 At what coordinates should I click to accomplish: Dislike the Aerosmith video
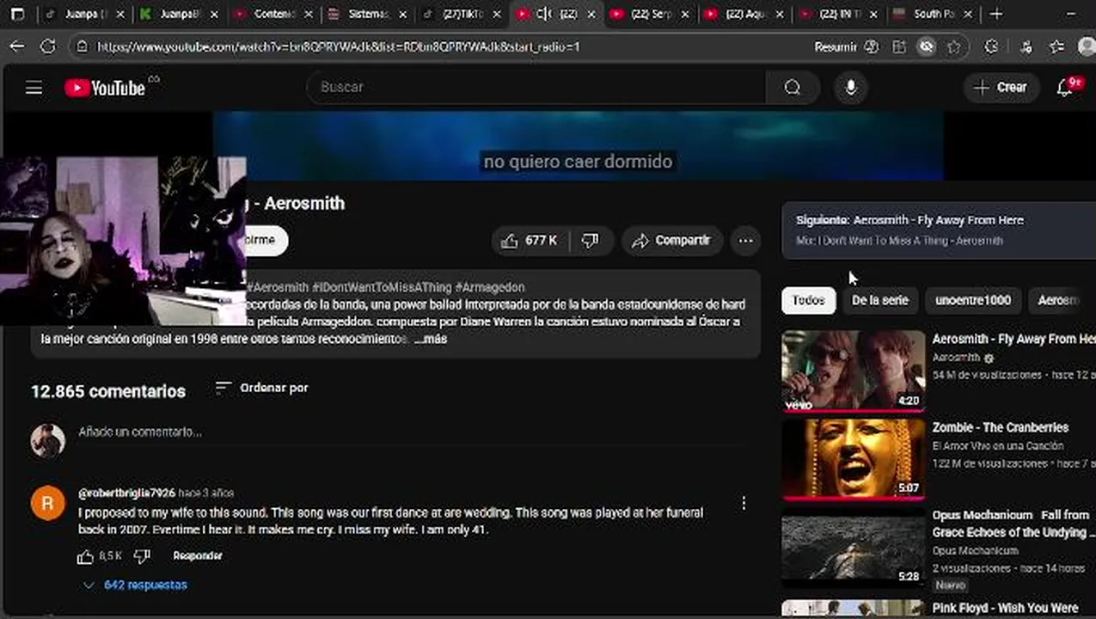590,241
